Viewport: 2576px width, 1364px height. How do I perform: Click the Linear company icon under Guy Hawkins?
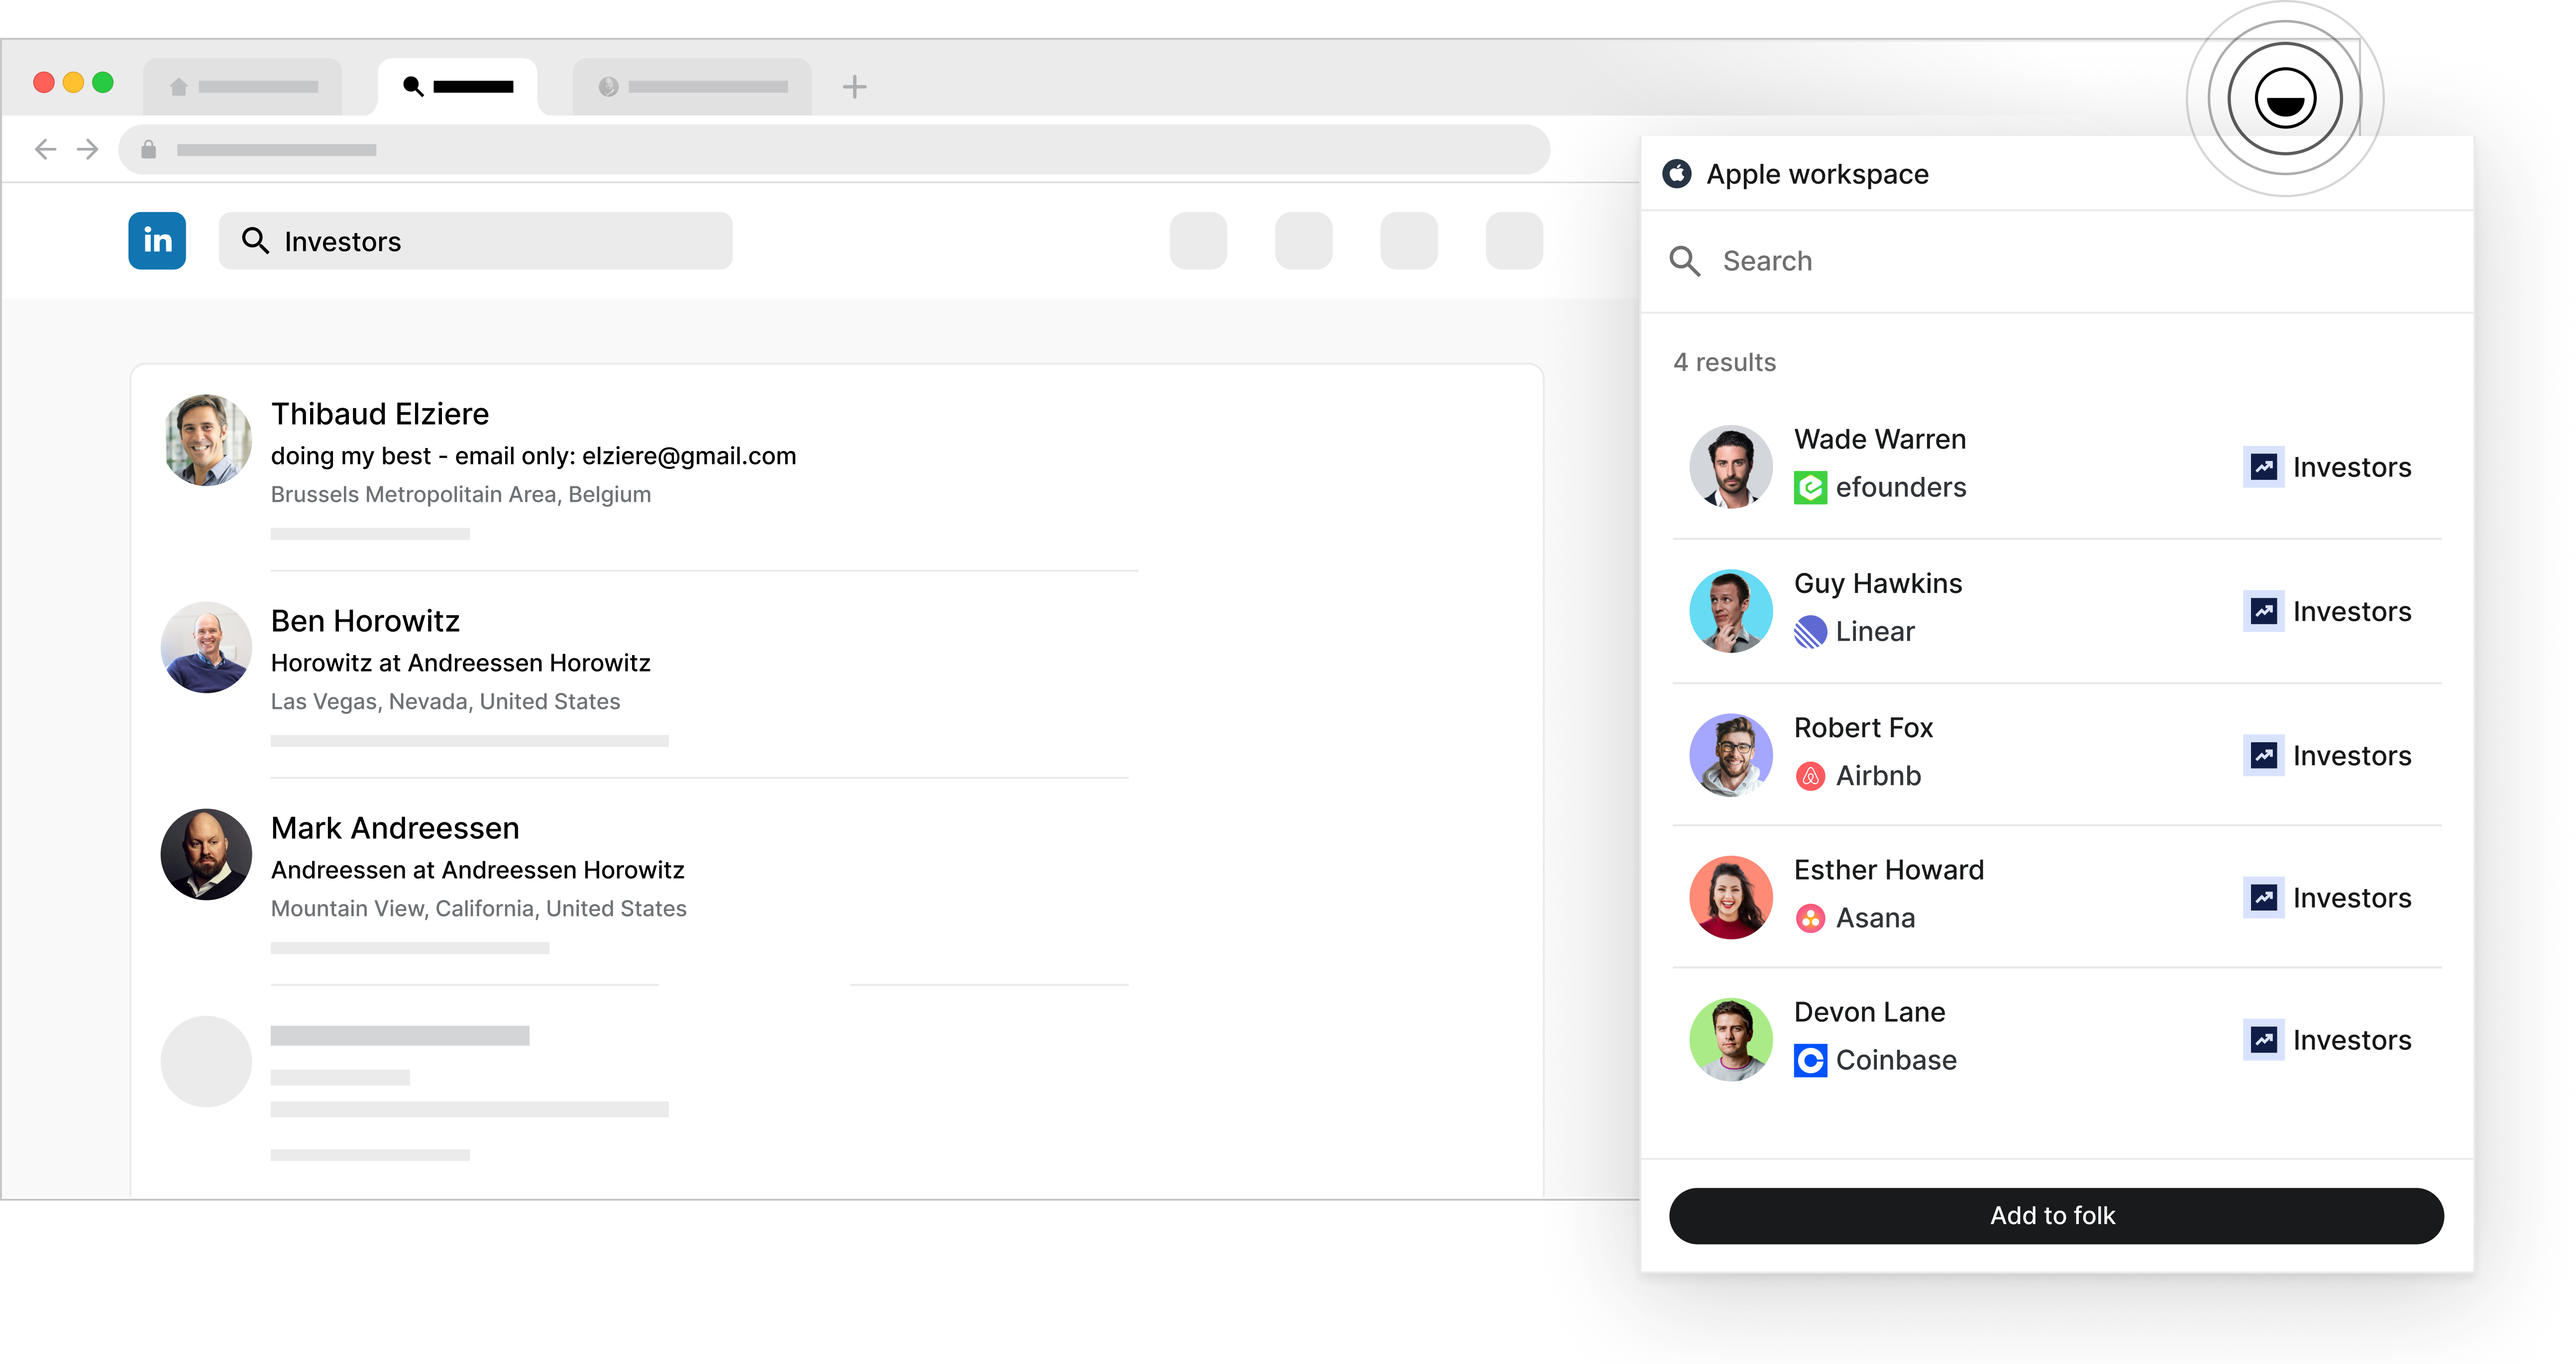pos(1810,632)
